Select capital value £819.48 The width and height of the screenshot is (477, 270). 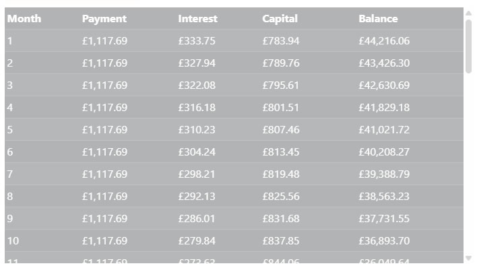coord(281,174)
